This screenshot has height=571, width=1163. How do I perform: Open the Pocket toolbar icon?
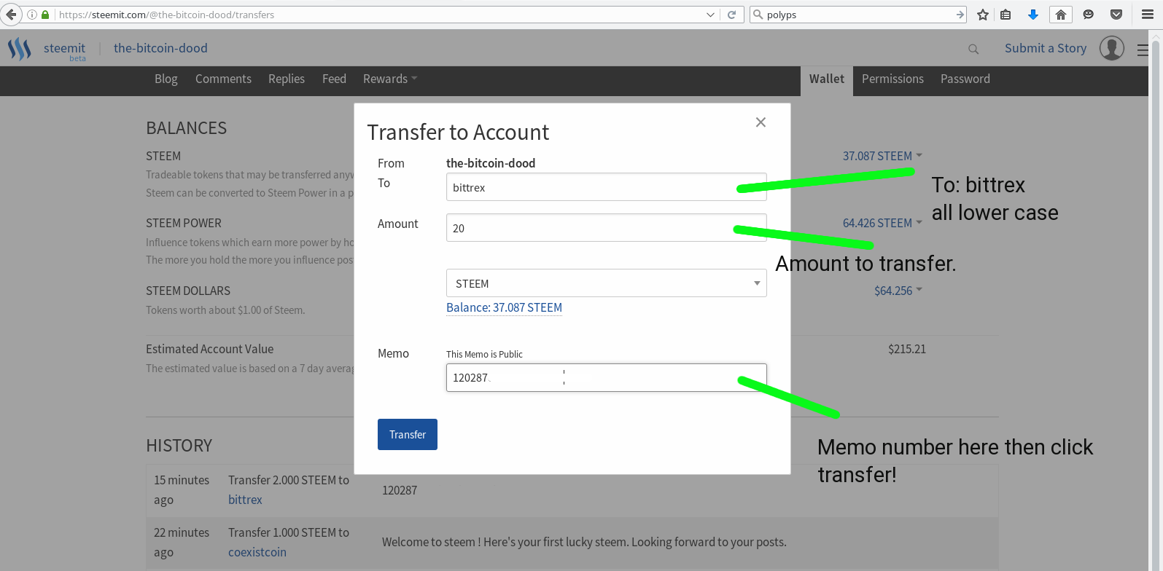[x=1116, y=15]
